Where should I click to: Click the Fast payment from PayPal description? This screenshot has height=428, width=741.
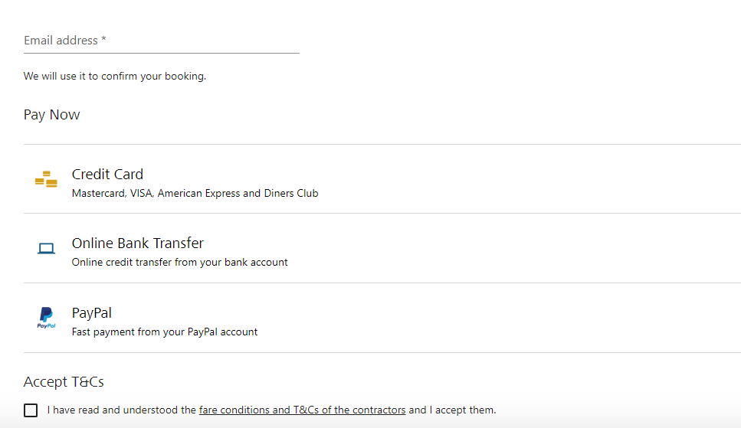point(164,332)
